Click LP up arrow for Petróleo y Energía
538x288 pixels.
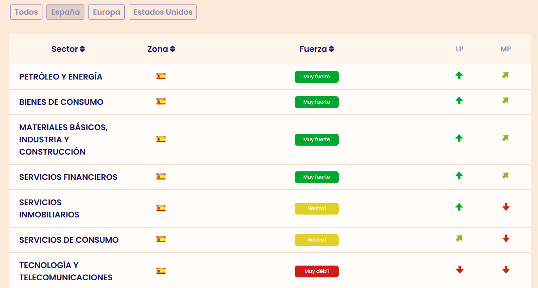(459, 75)
